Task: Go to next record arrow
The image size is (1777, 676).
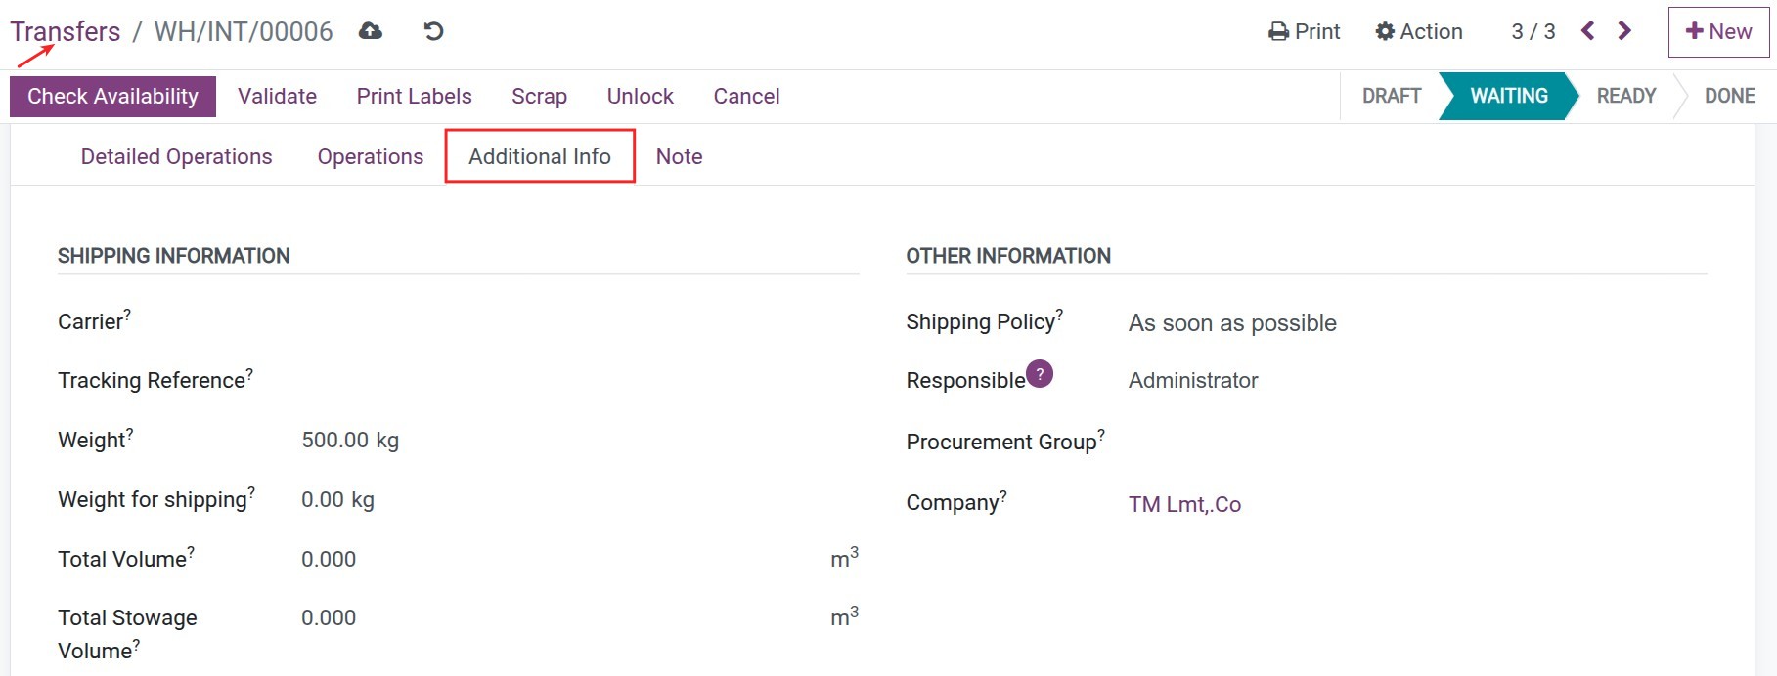Action: (1624, 31)
